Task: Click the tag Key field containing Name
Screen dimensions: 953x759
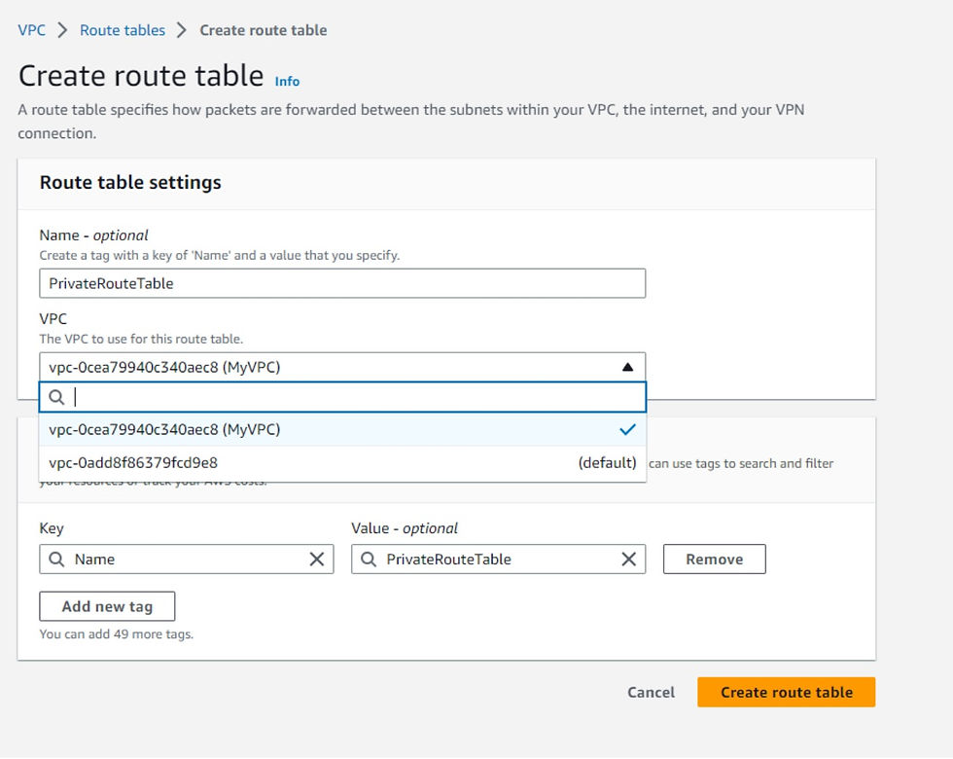Action: [x=187, y=559]
